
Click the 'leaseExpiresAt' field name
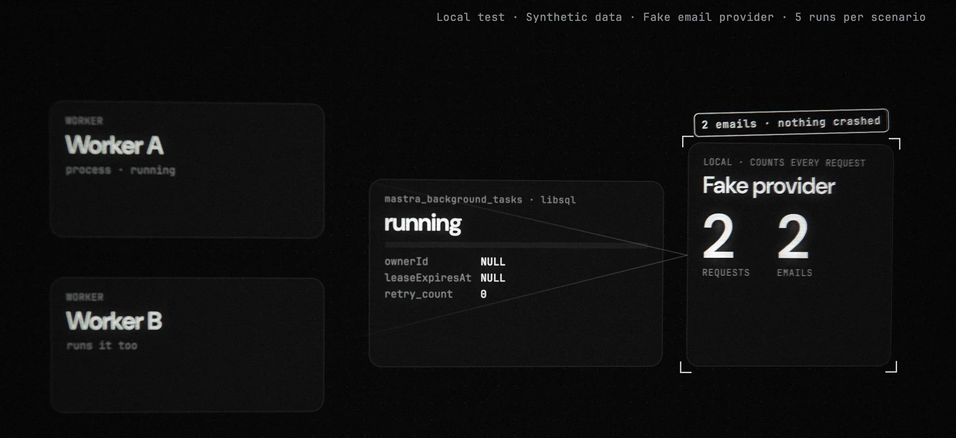pos(427,278)
